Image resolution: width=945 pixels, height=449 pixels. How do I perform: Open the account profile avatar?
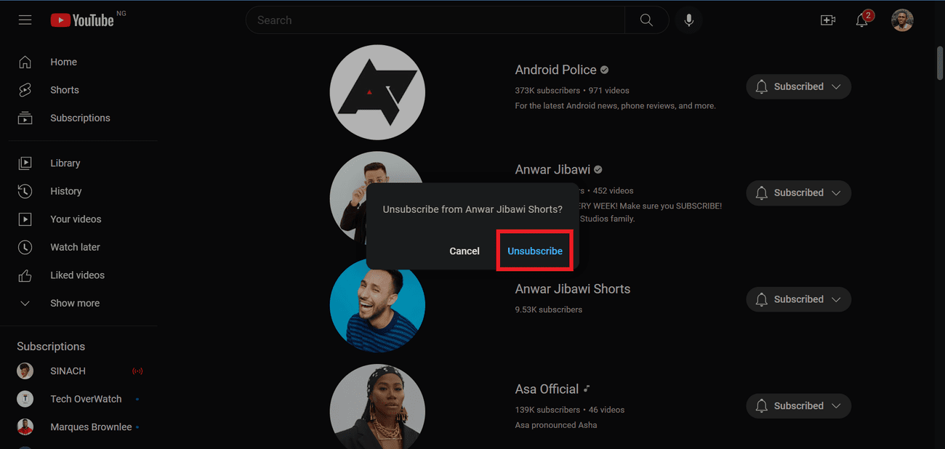pos(902,20)
